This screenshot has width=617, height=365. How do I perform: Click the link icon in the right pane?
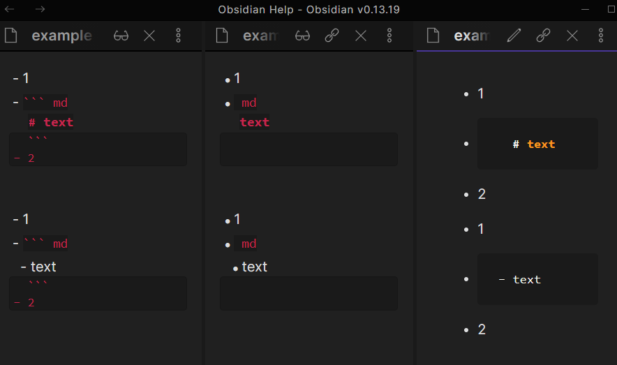(x=543, y=36)
